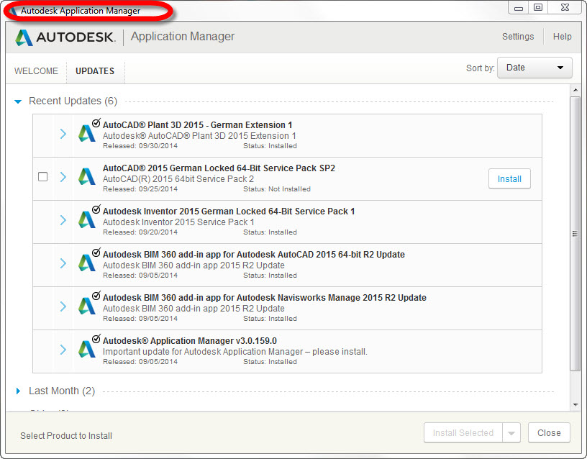
Task: Open Settings
Action: [518, 36]
